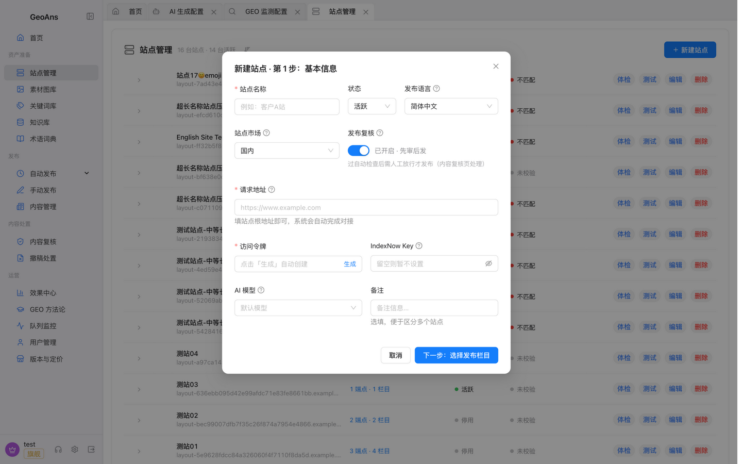Click the 备注 input field
The width and height of the screenshot is (742, 464).
tap(434, 308)
